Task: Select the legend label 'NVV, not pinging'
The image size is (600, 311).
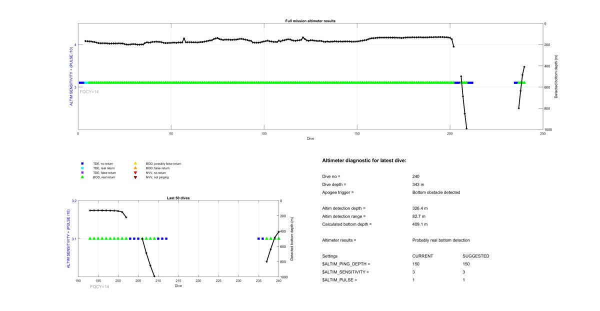Action: pos(157,177)
